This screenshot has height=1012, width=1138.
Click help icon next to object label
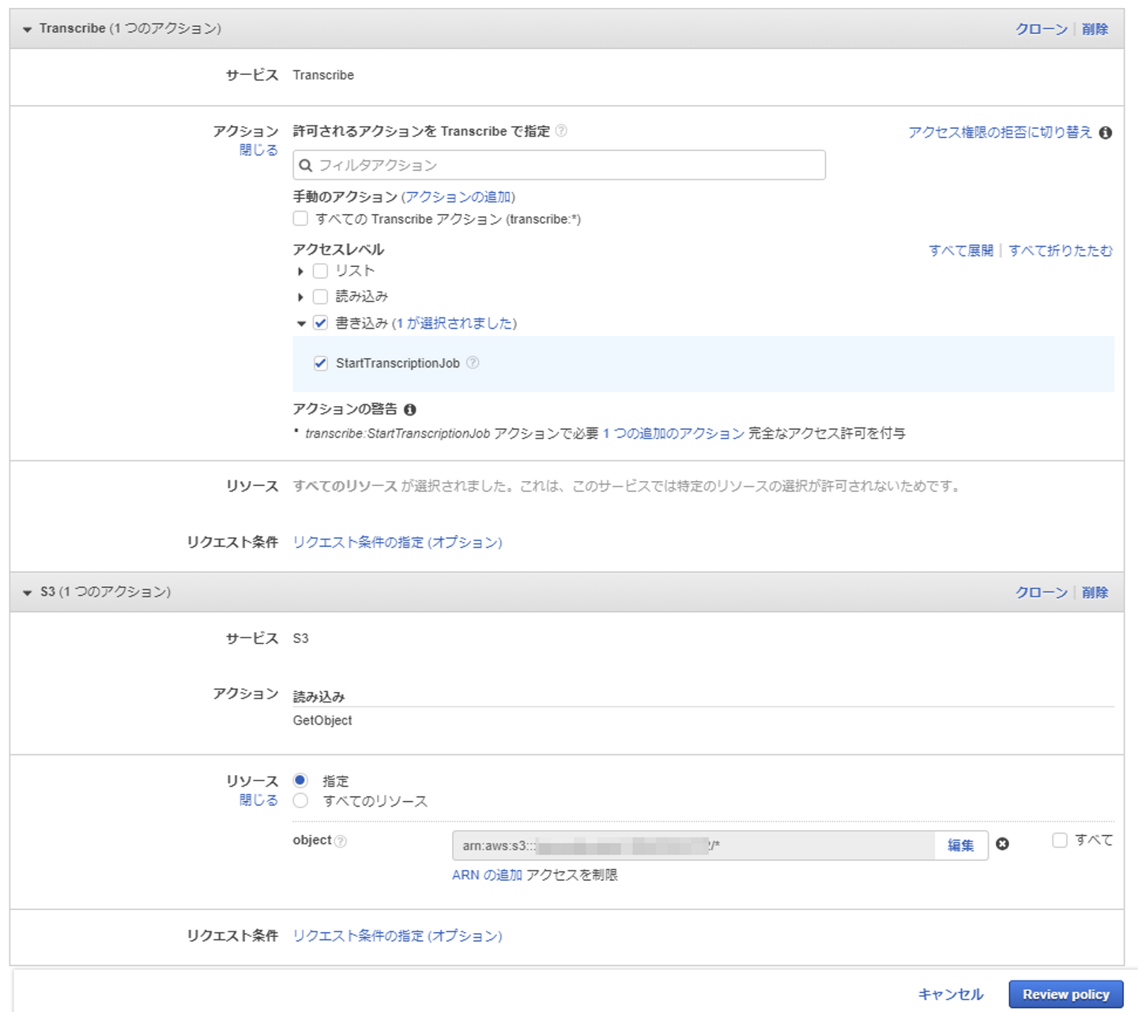tap(341, 841)
